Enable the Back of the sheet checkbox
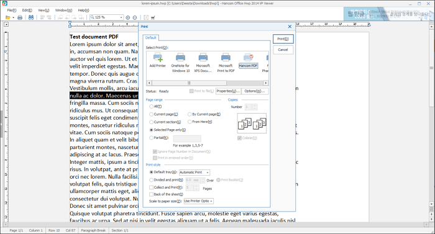 (151, 194)
